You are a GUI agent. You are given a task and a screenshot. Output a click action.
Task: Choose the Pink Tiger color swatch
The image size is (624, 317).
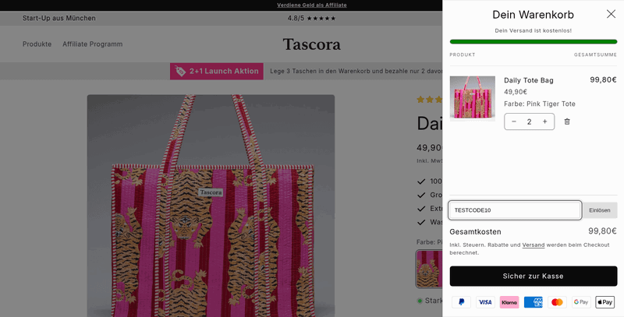tap(429, 269)
